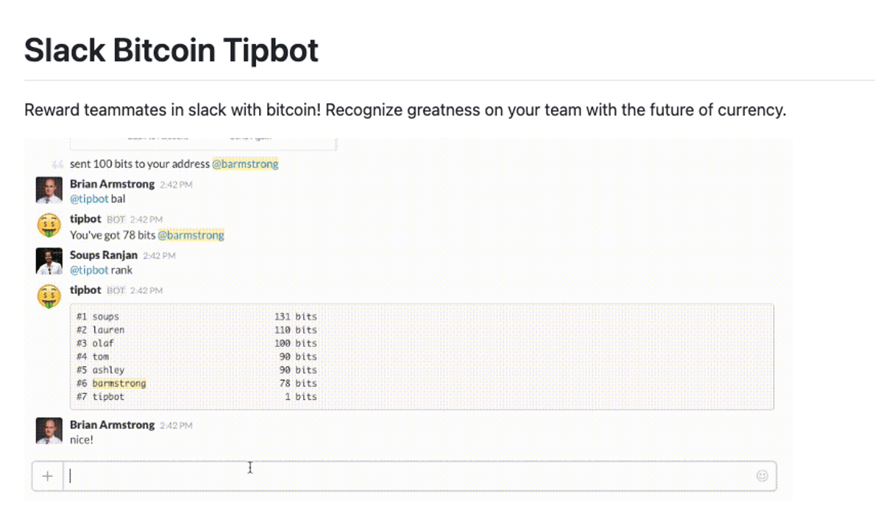Open the emoji picker smiley icon
The width and height of the screenshot is (883, 530).
click(x=761, y=476)
